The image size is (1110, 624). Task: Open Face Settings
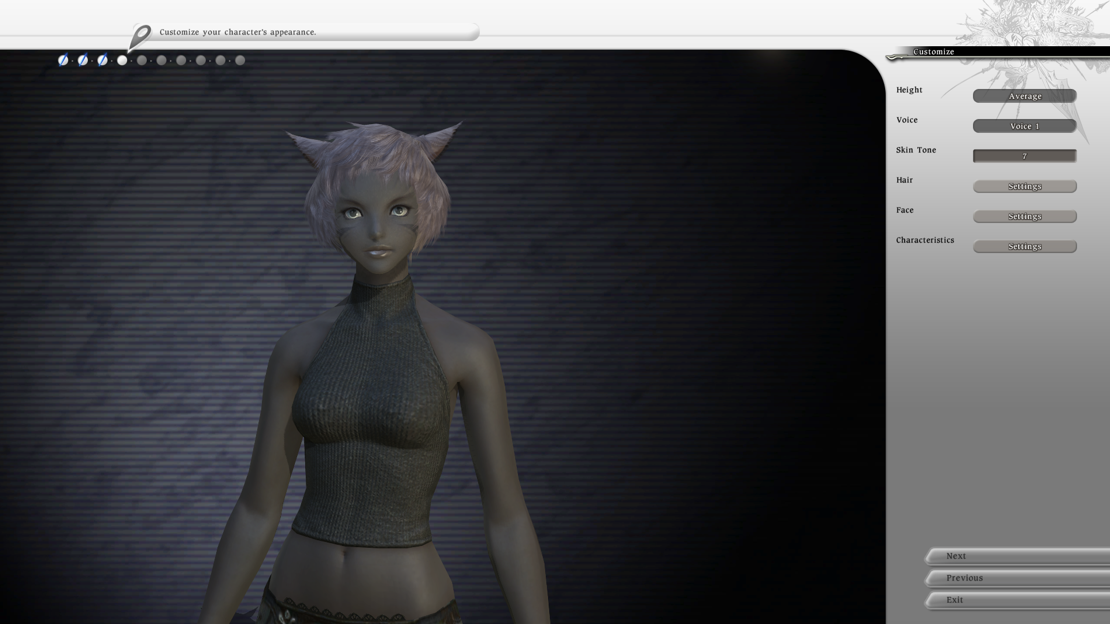point(1024,216)
